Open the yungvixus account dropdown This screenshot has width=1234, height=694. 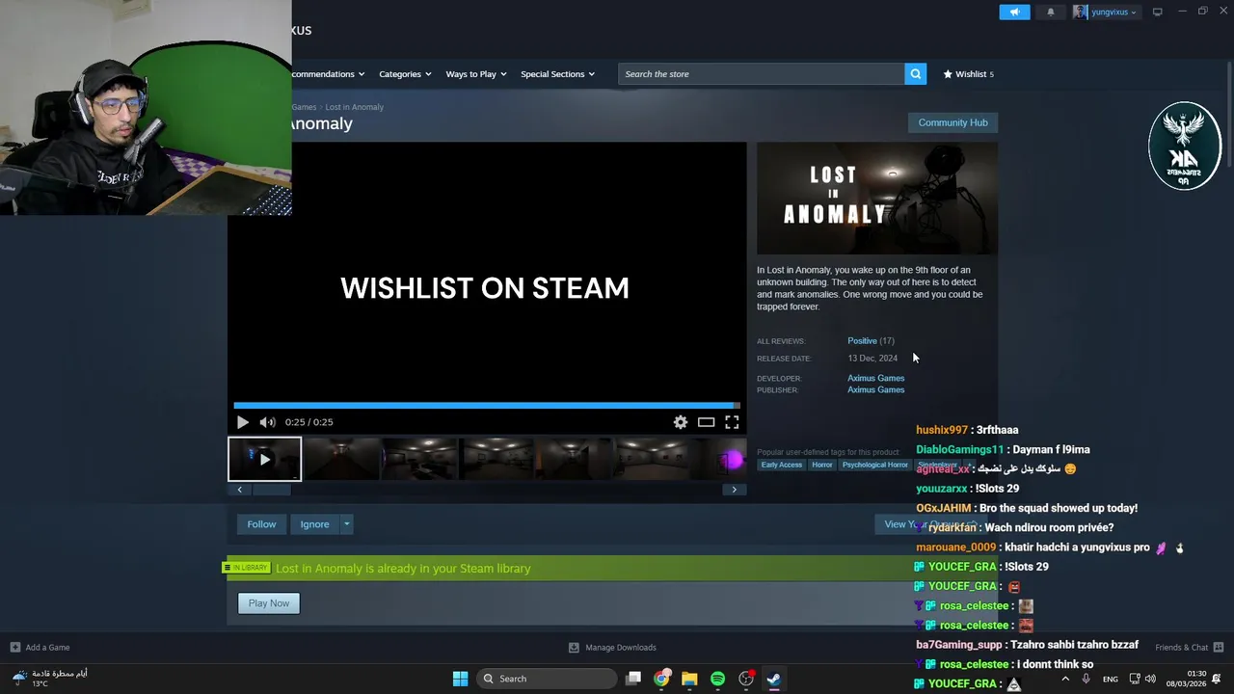click(x=1105, y=12)
